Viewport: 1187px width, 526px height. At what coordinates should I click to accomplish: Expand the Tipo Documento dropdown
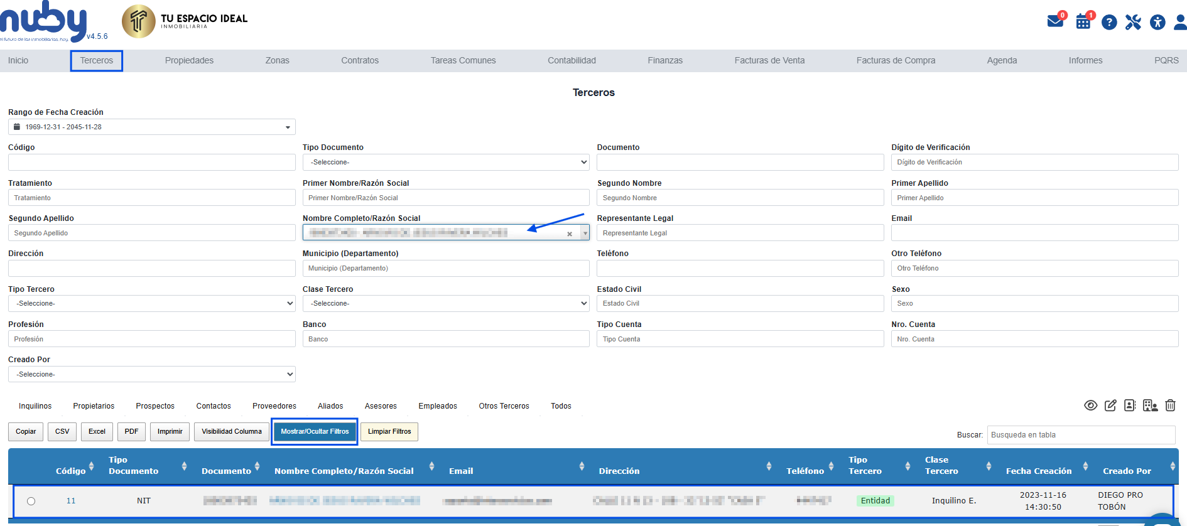tap(445, 162)
